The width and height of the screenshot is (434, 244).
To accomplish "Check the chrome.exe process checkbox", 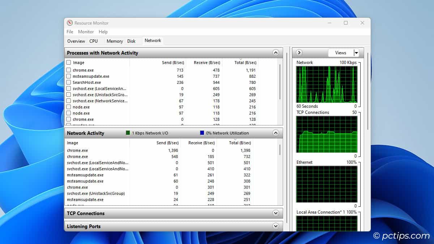I will pos(68,70).
